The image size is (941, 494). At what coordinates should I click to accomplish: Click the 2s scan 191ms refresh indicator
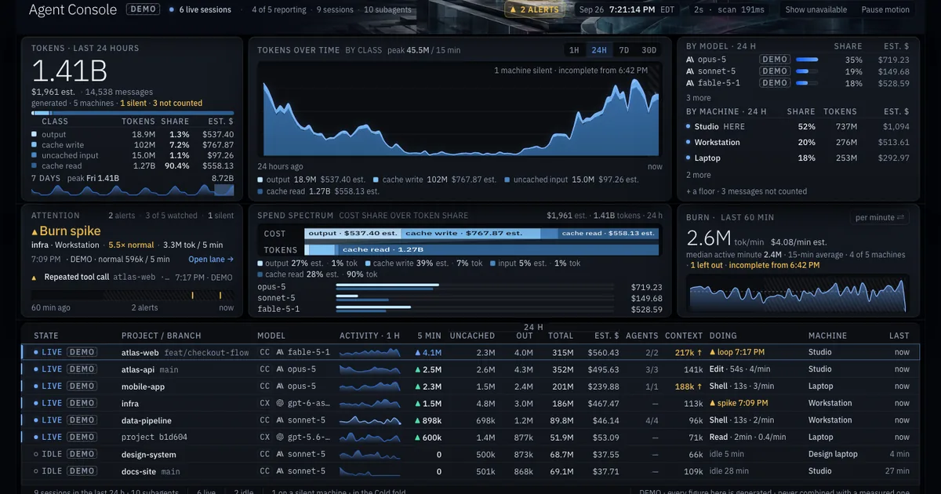[x=729, y=10]
